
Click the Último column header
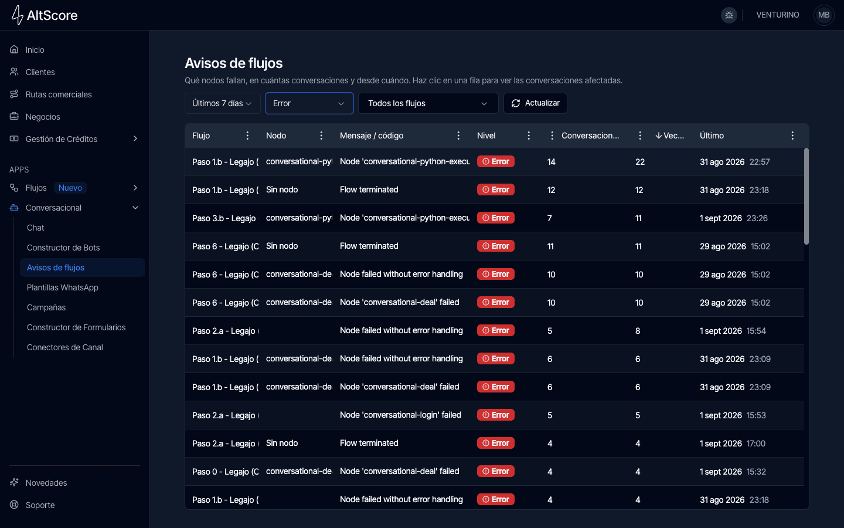712,136
